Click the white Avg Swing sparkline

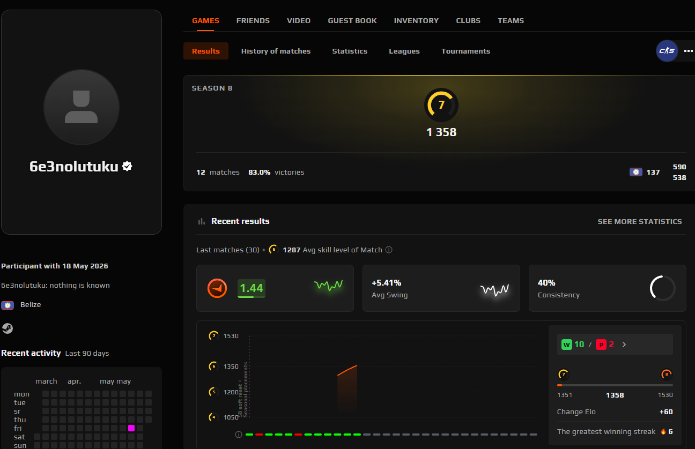tap(494, 290)
